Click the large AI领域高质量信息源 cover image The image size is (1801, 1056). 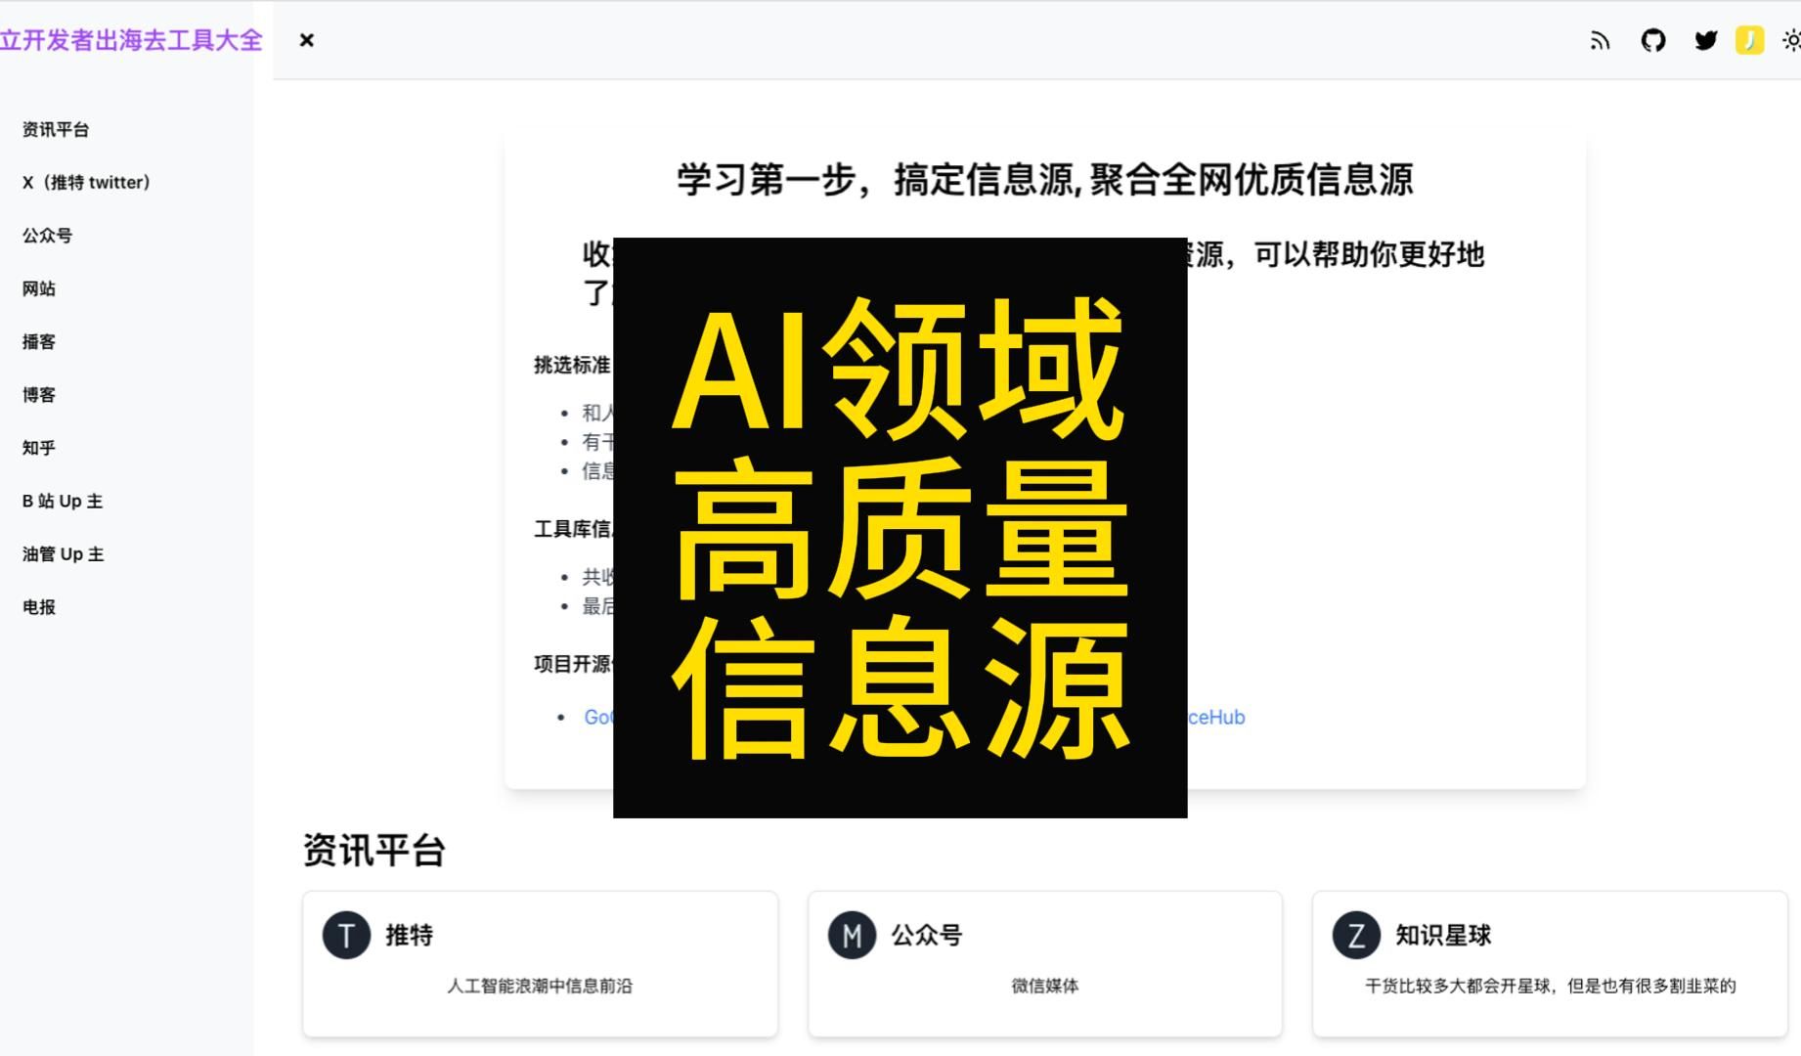(900, 527)
